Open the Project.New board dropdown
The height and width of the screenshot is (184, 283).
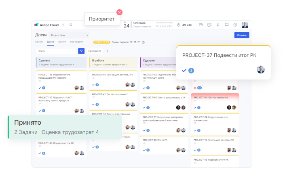[69, 35]
